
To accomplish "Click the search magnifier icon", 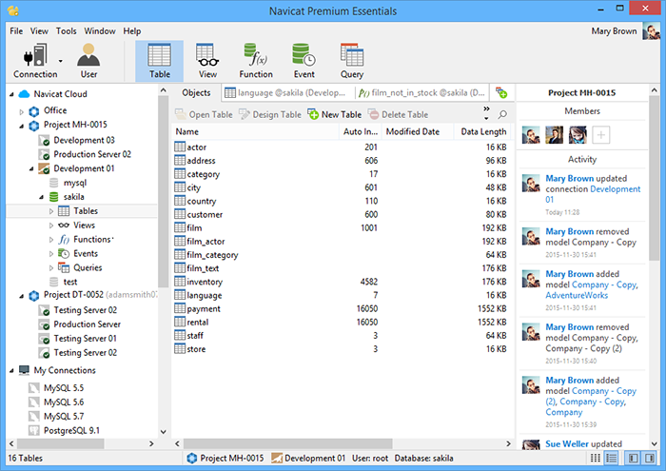I will [502, 114].
